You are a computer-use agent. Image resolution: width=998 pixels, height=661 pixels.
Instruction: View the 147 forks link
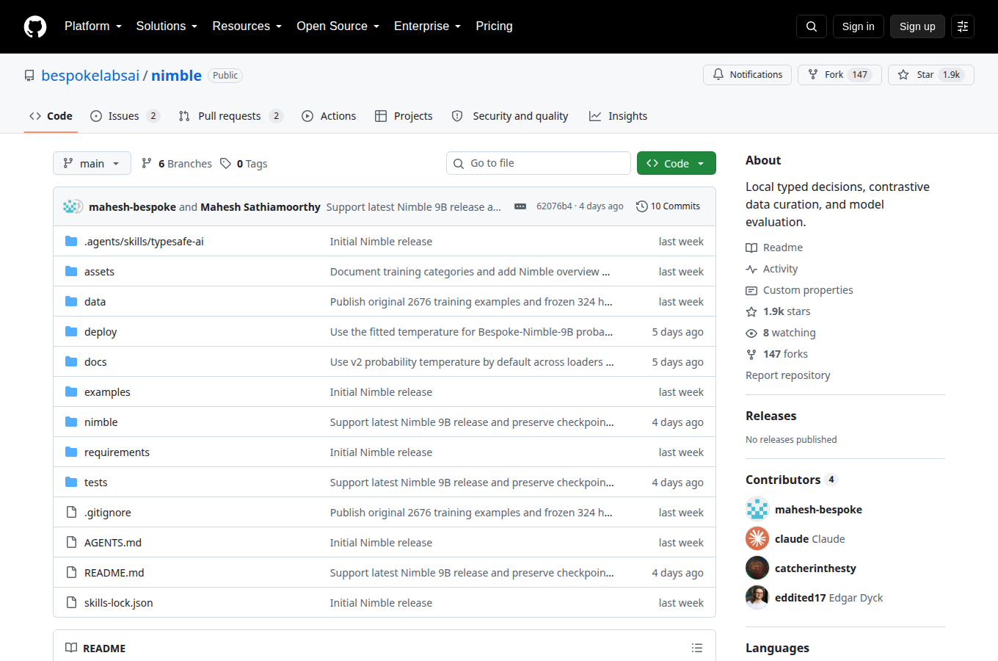pyautogui.click(x=776, y=354)
